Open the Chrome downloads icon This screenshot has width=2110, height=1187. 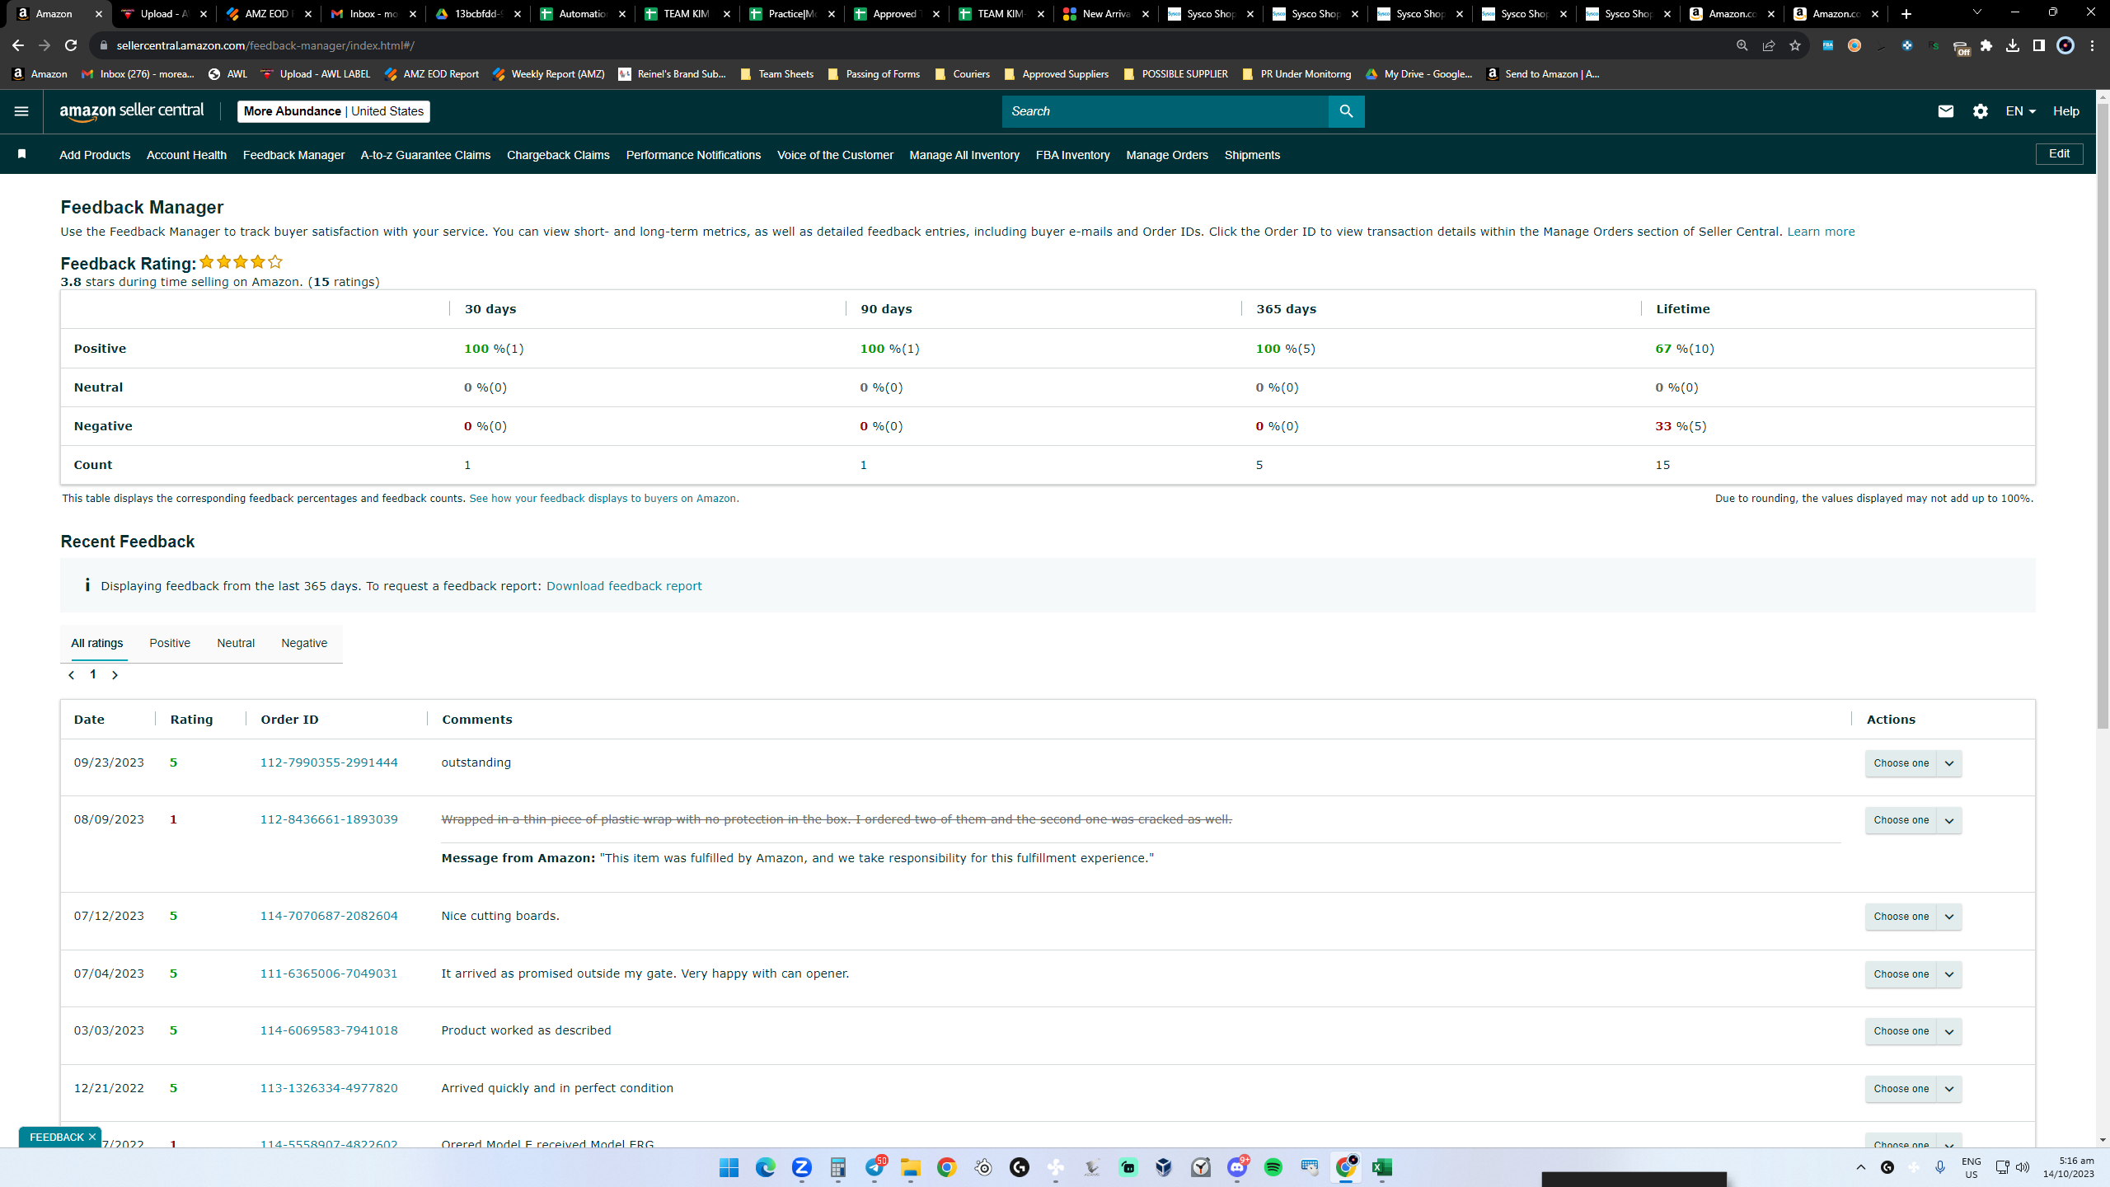tap(2013, 45)
